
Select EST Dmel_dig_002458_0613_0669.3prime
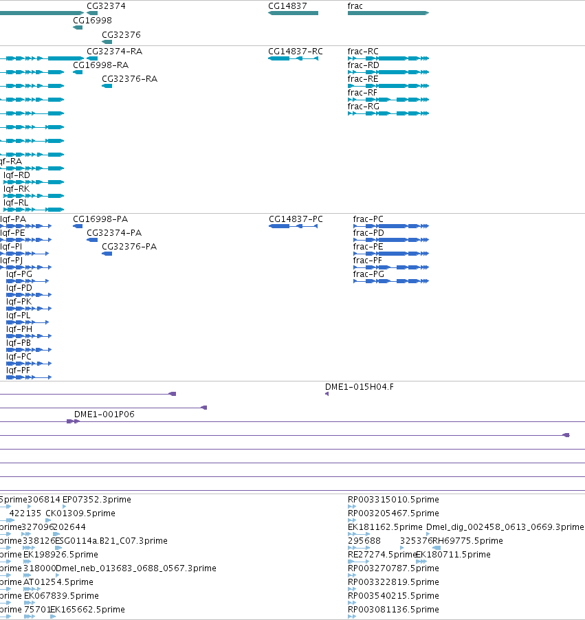(505, 527)
